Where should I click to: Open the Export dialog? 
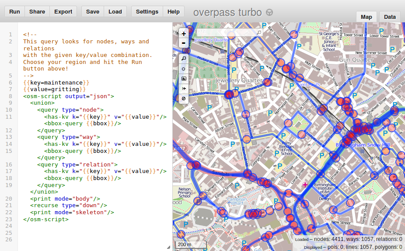coord(63,12)
